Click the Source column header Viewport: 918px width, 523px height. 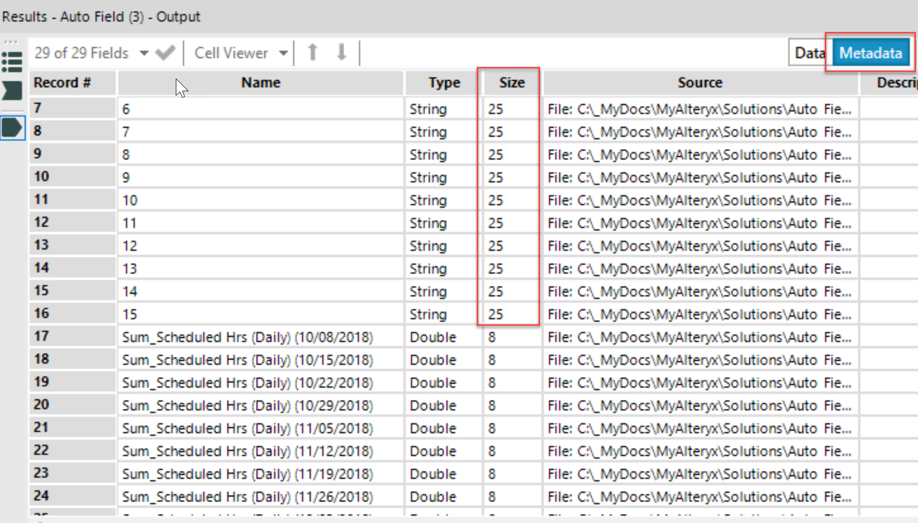click(700, 82)
